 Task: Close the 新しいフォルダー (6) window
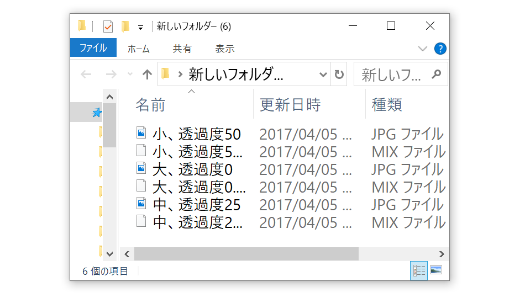click(430, 26)
